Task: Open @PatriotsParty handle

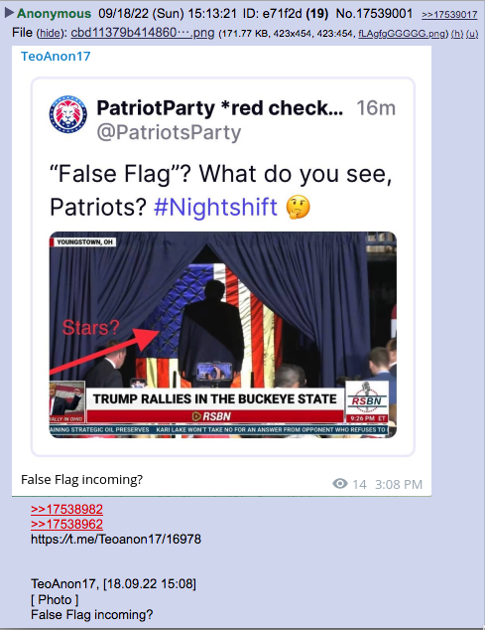Action: (169, 132)
